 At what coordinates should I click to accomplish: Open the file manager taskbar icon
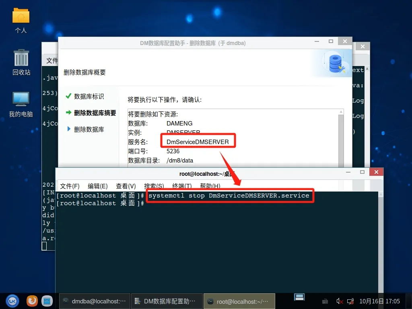47,301
